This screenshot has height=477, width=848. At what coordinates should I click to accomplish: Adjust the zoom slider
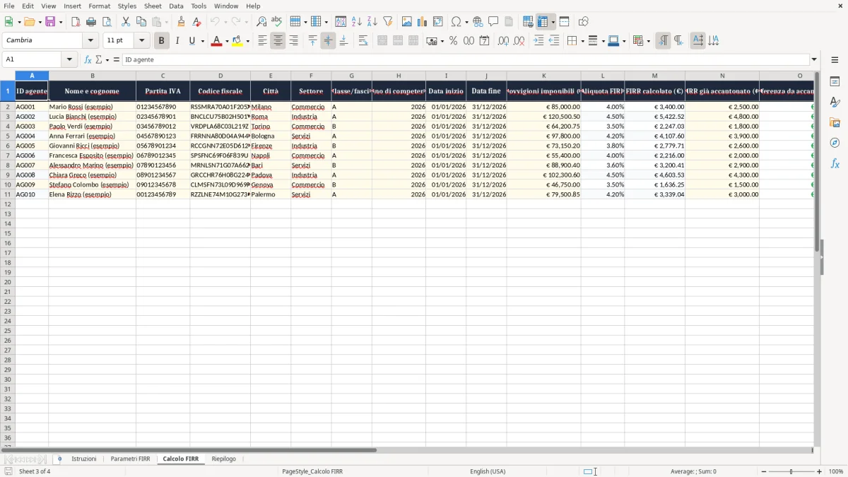(791, 471)
